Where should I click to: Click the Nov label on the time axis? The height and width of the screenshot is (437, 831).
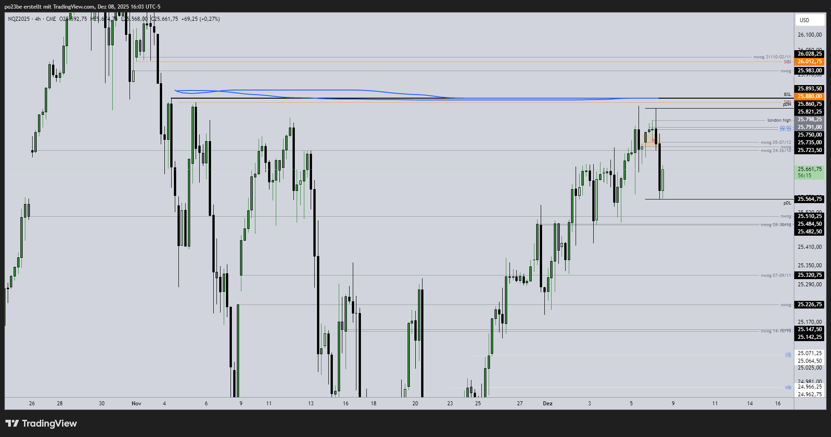pyautogui.click(x=136, y=403)
